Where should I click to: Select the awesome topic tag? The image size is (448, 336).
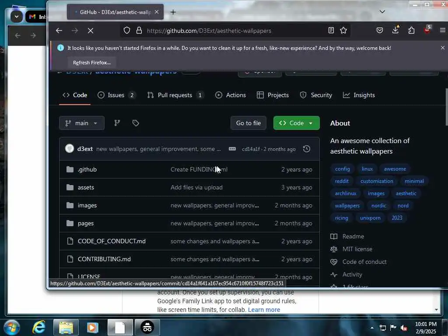(x=395, y=169)
